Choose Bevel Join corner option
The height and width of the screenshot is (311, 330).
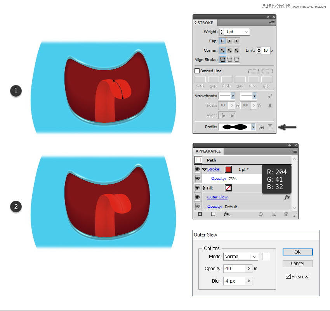coord(236,50)
